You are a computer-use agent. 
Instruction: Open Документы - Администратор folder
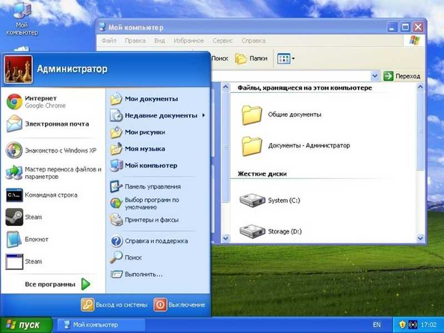296,146
